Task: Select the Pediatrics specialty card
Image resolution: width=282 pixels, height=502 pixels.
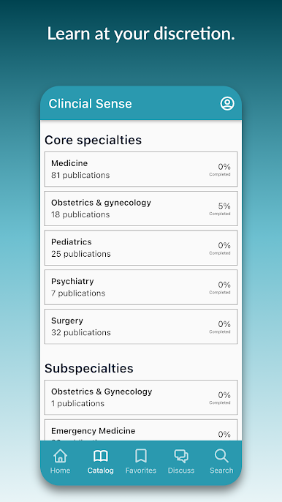Action: (141, 248)
